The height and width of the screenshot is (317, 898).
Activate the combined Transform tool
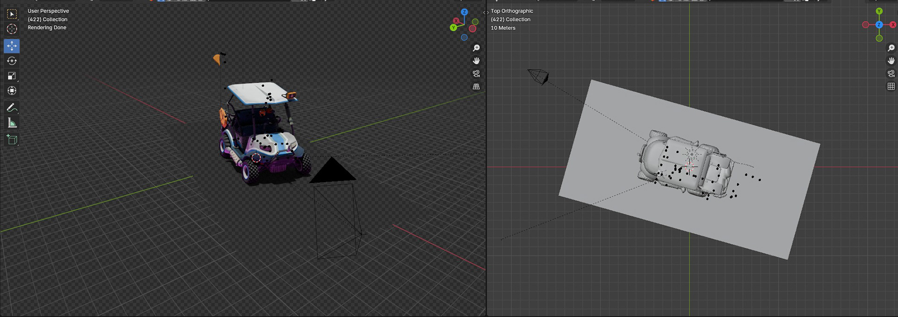(12, 91)
